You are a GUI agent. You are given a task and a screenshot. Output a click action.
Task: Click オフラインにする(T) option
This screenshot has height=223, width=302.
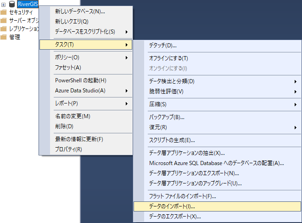click(x=168, y=58)
